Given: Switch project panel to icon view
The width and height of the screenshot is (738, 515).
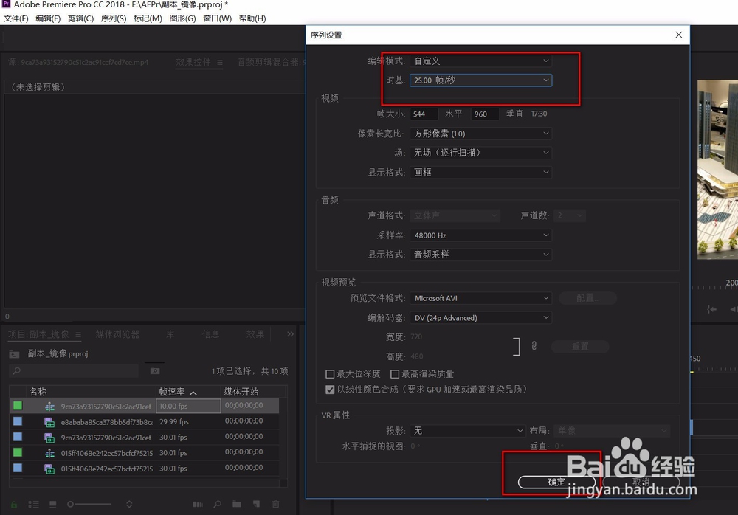Looking at the screenshot, I should pyautogui.click(x=52, y=504).
